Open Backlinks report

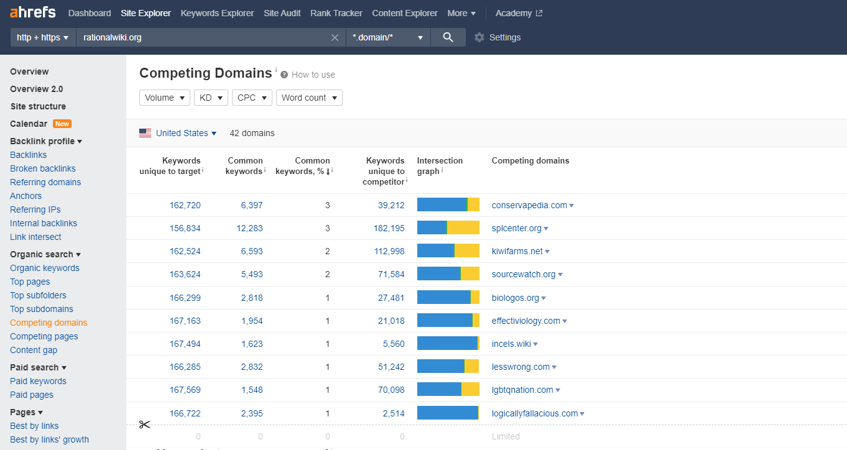(28, 155)
